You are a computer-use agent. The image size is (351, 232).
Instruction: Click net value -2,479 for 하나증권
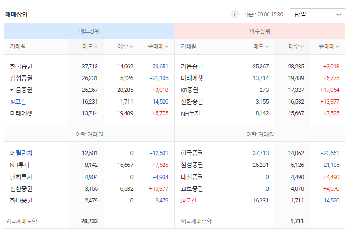tap(160, 201)
